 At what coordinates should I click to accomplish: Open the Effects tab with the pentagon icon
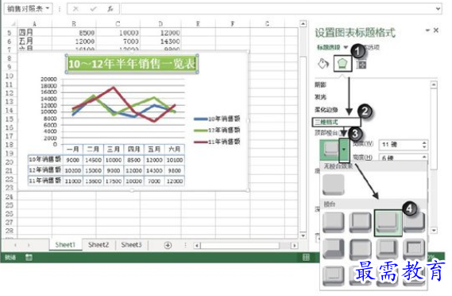pyautogui.click(x=342, y=63)
